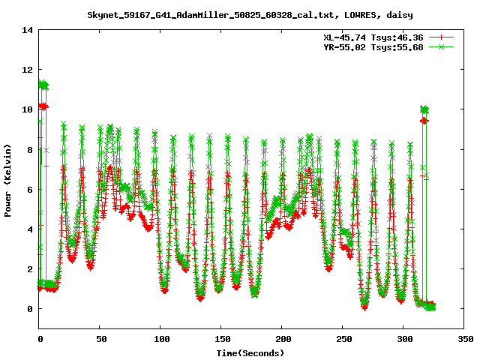Screen dimensions: 480x360
Task: Click the 300 tick label on time axis
Action: [x=403, y=339]
